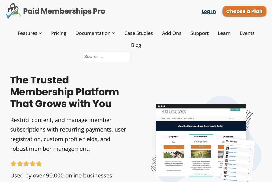
Task: Click the Events menu entry
Action: click(247, 33)
